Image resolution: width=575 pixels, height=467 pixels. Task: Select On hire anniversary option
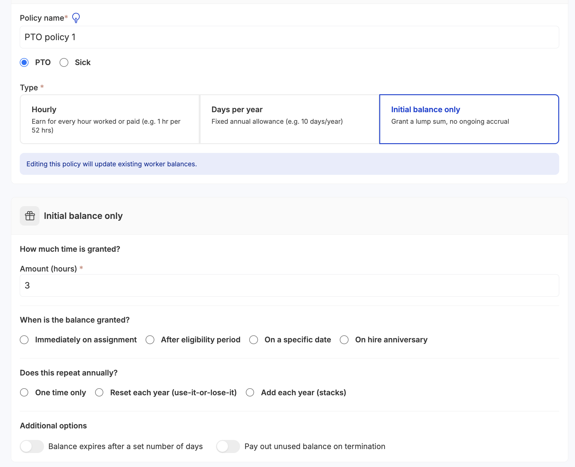(x=344, y=340)
